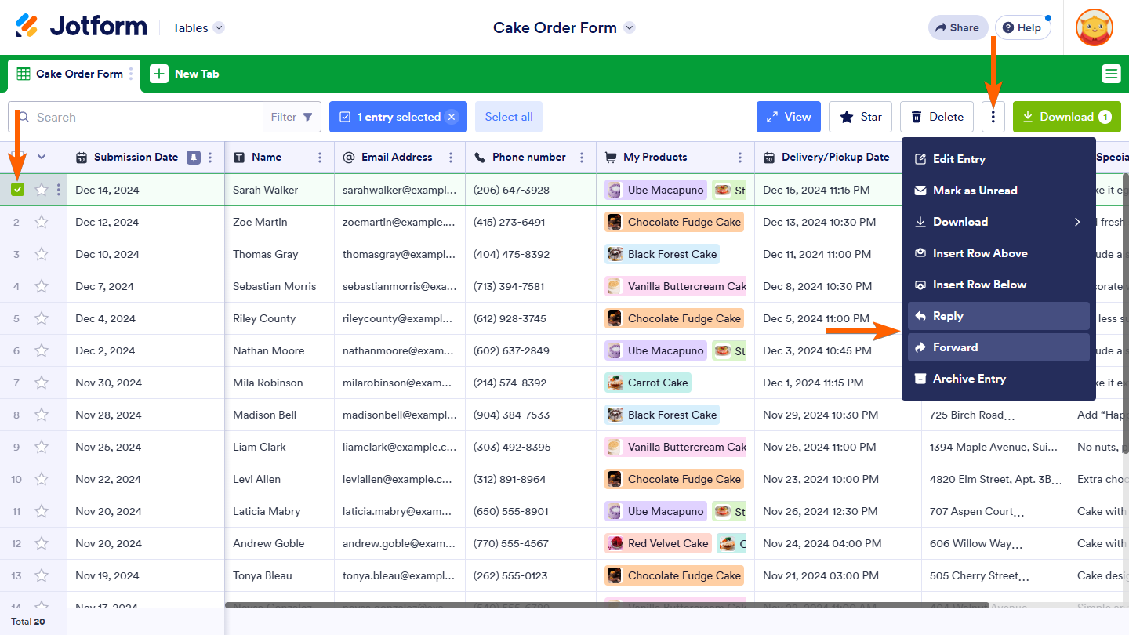The image size is (1129, 635).
Task: Star the Thomas Gray row
Action: pos(42,254)
